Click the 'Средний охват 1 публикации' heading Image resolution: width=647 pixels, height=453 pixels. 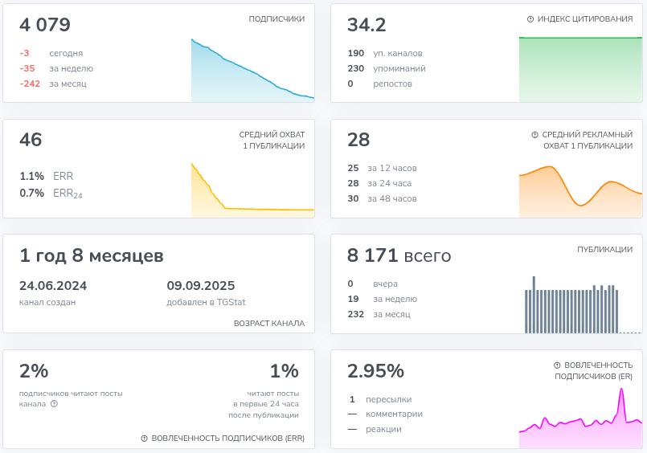[x=272, y=141]
